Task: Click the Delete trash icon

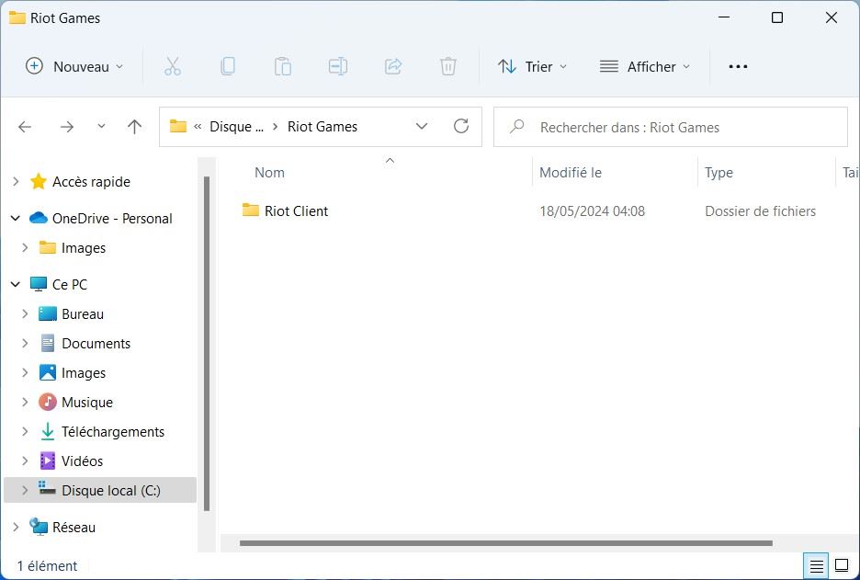Action: (447, 66)
